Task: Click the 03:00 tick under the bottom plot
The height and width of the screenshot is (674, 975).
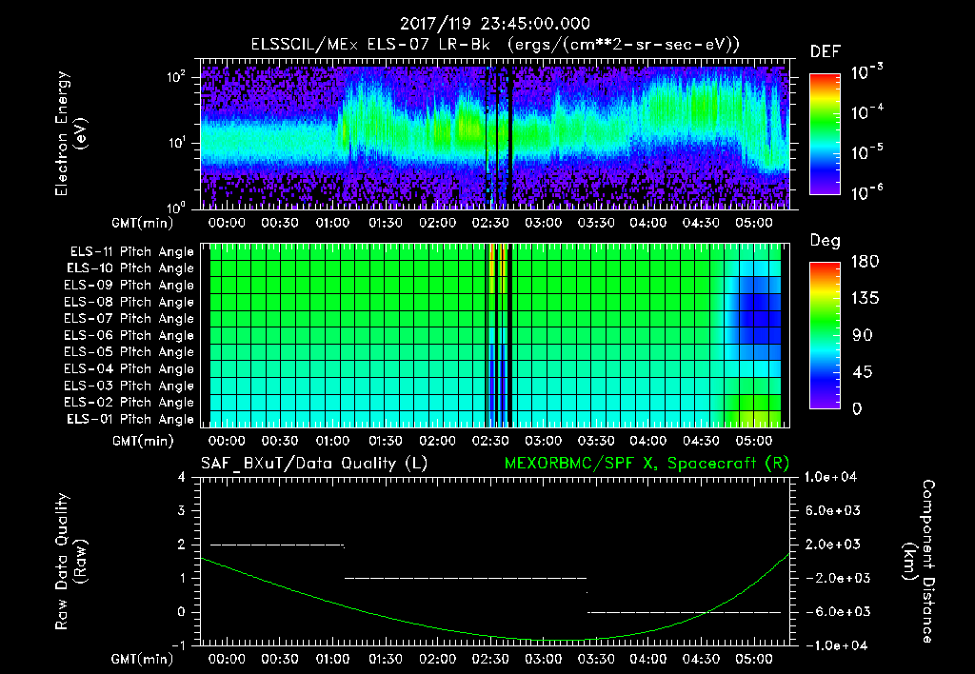Action: point(543,659)
